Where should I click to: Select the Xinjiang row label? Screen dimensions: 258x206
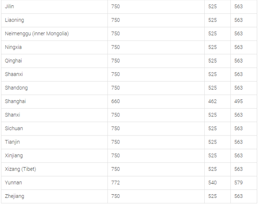pyautogui.click(x=14, y=155)
